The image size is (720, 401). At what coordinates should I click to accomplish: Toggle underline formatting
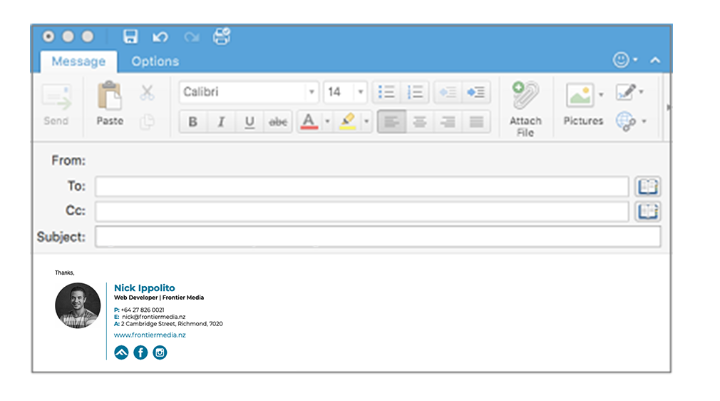pos(250,122)
